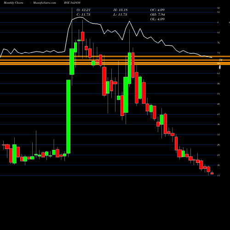
Task: Click the white line's second peak near price 81
Action: [129, 21]
